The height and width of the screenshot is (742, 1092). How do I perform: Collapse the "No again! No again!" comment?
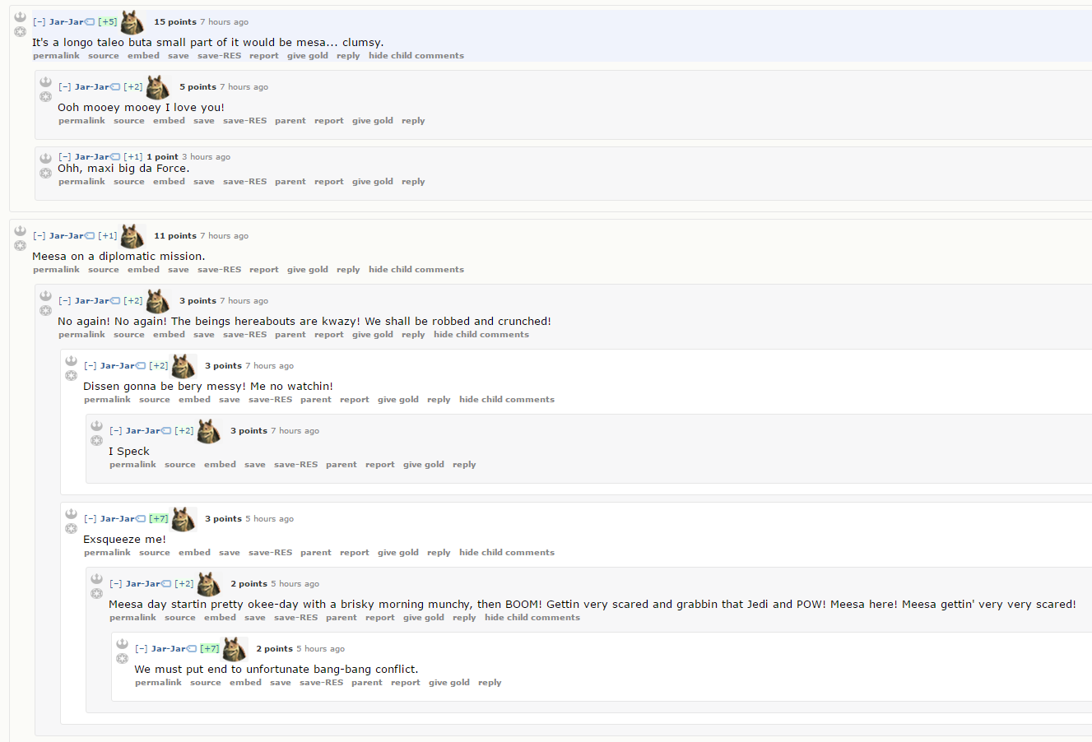click(x=65, y=301)
